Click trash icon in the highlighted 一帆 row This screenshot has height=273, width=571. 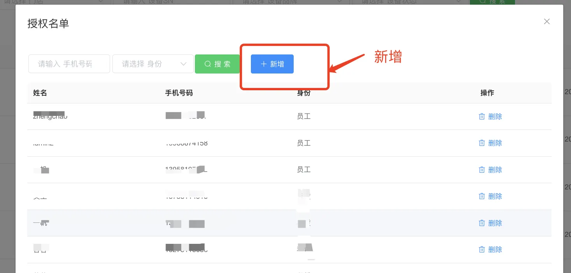[482, 223]
